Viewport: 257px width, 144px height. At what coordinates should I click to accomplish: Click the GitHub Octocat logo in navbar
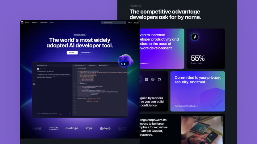(x=22, y=22)
